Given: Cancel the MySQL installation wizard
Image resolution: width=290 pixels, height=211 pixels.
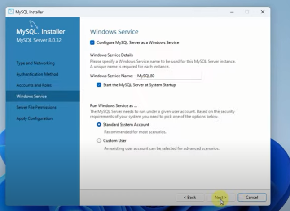Looking at the screenshot, I should 252,198.
